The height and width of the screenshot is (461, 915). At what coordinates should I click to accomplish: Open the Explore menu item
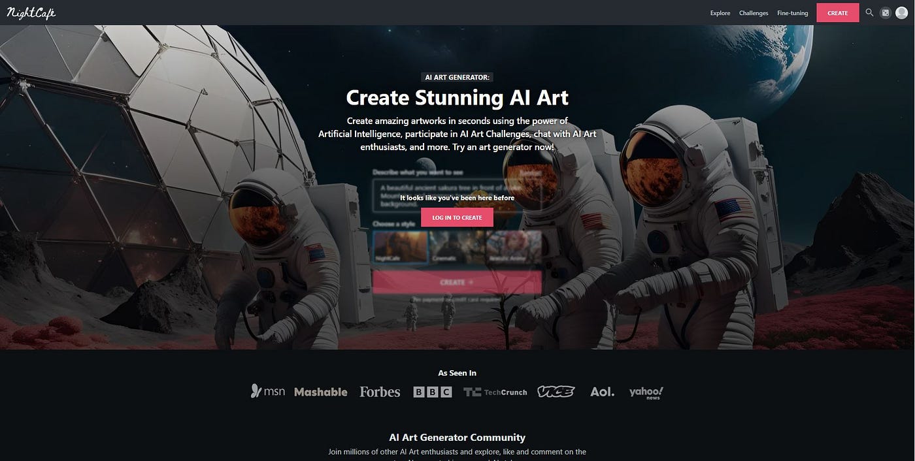(720, 13)
